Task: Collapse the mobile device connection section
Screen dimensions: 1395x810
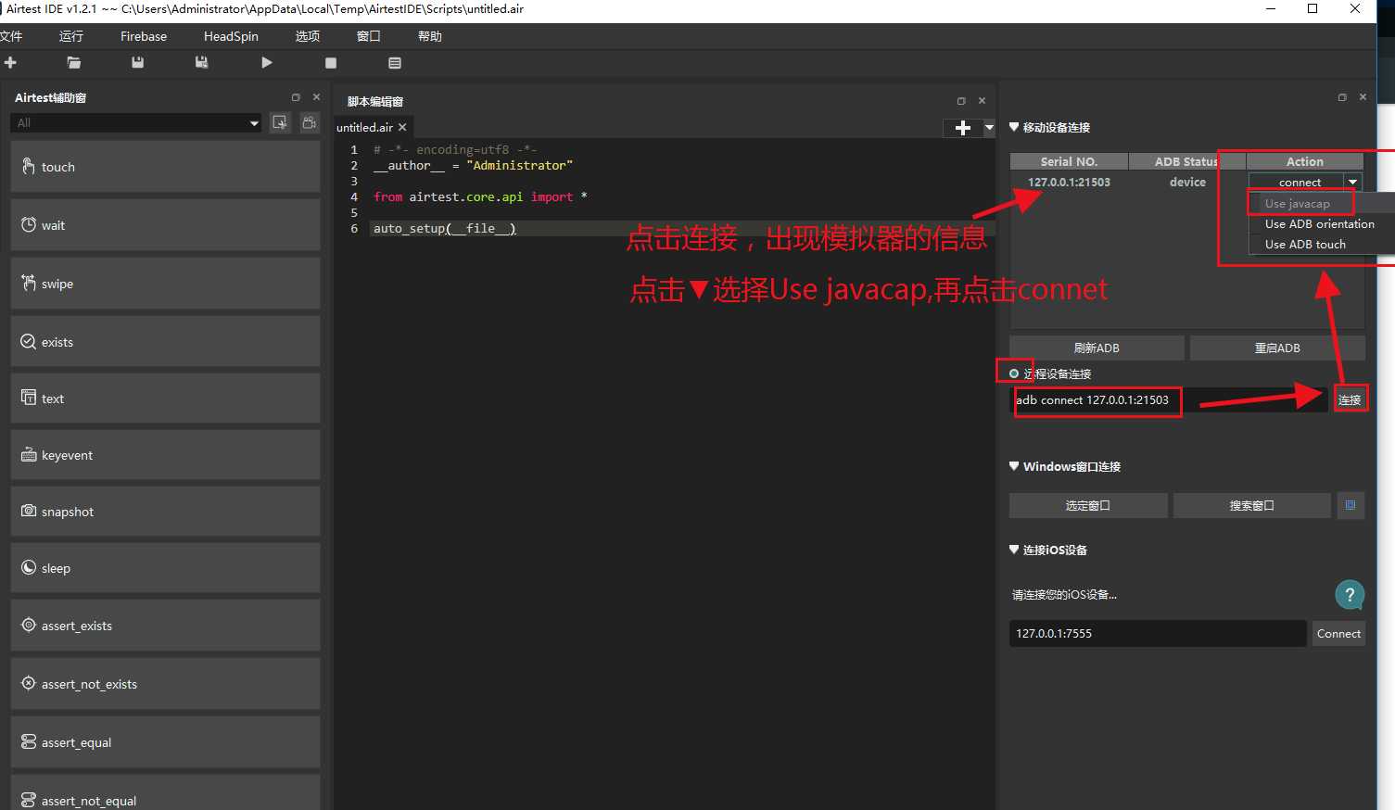Action: click(x=1014, y=127)
